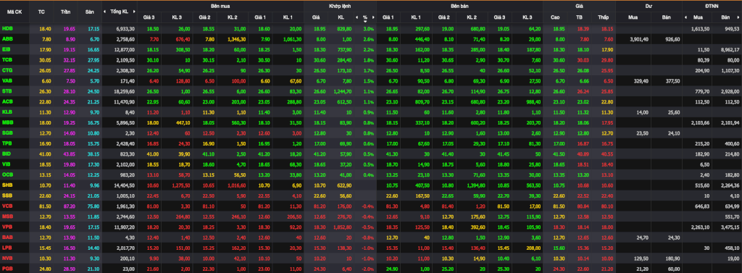
Task: Select stock ticker HDB
Action: [7, 29]
